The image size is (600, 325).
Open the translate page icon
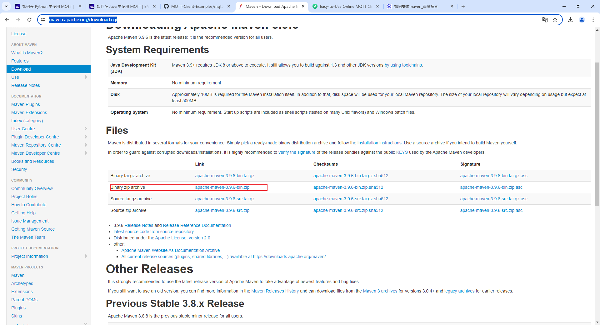tap(545, 20)
